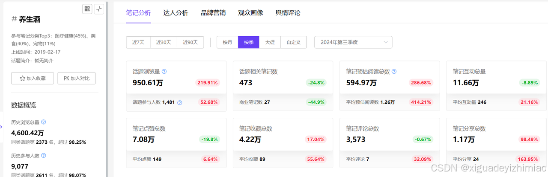Click the 21.16% badge
Image resolution: width=548 pixels, height=177 pixels.
click(529, 102)
